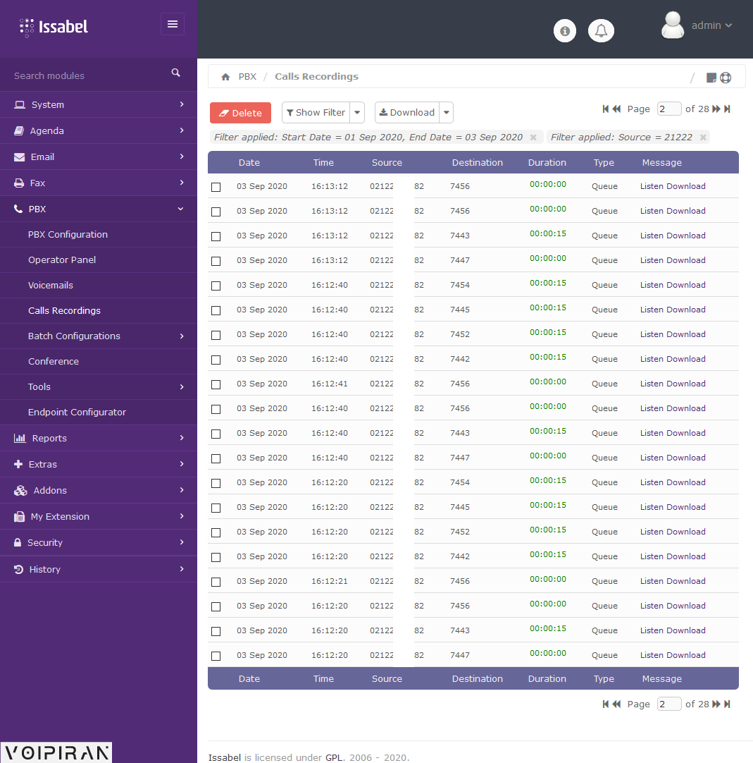The height and width of the screenshot is (763, 753).
Task: Click the top Page number input field
Action: click(669, 109)
